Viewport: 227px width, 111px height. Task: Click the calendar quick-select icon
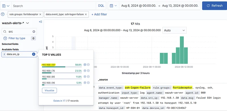[x=111, y=6]
